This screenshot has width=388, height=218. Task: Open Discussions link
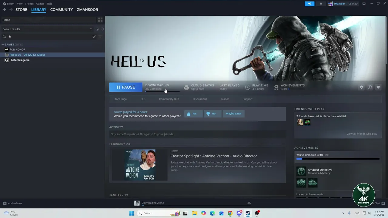click(x=200, y=99)
